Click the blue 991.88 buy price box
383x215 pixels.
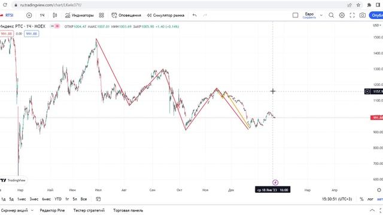pyautogui.click(x=32, y=33)
